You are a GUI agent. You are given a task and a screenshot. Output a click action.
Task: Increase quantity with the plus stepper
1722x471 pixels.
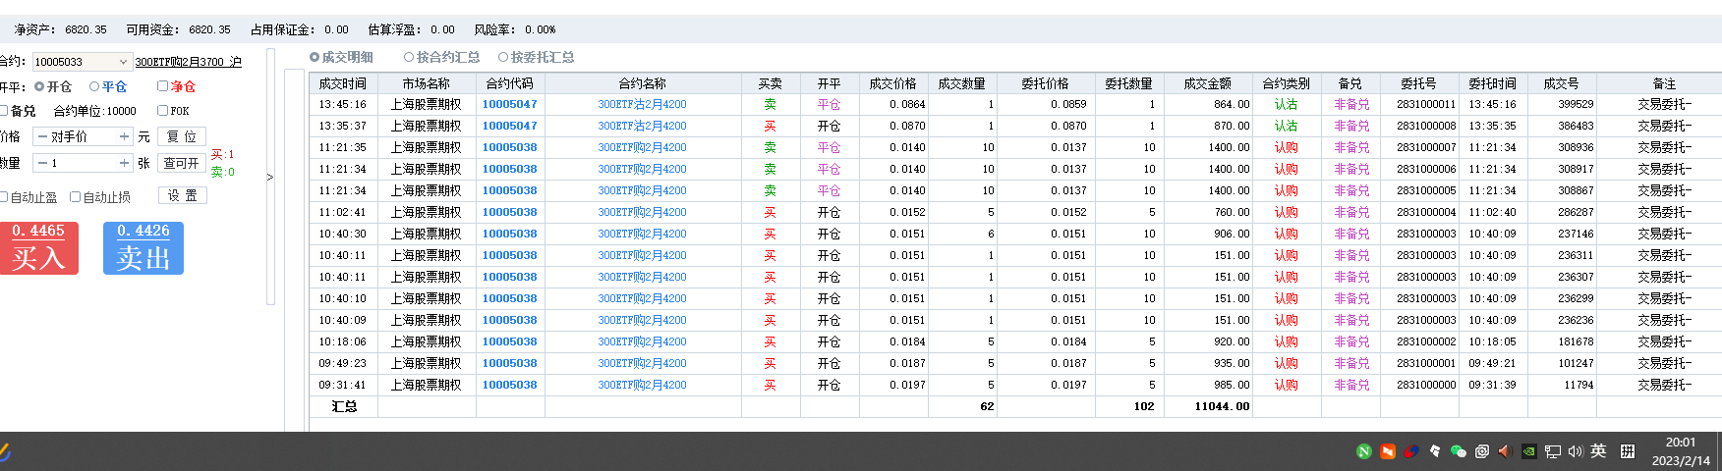click(124, 163)
